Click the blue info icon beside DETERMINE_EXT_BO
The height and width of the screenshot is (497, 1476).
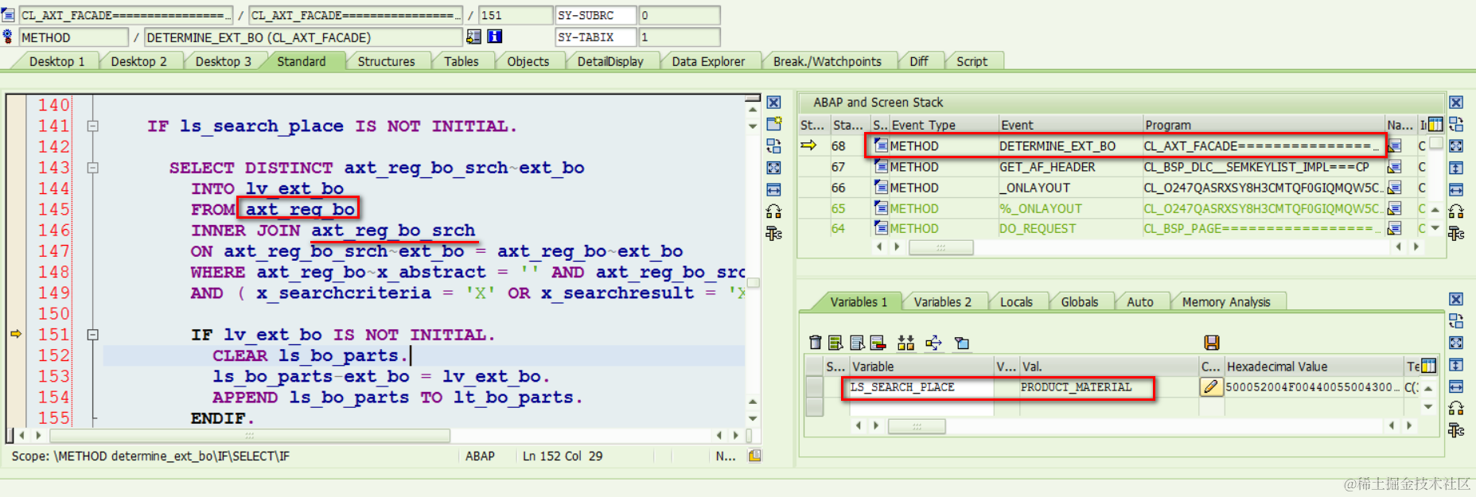[x=495, y=37]
